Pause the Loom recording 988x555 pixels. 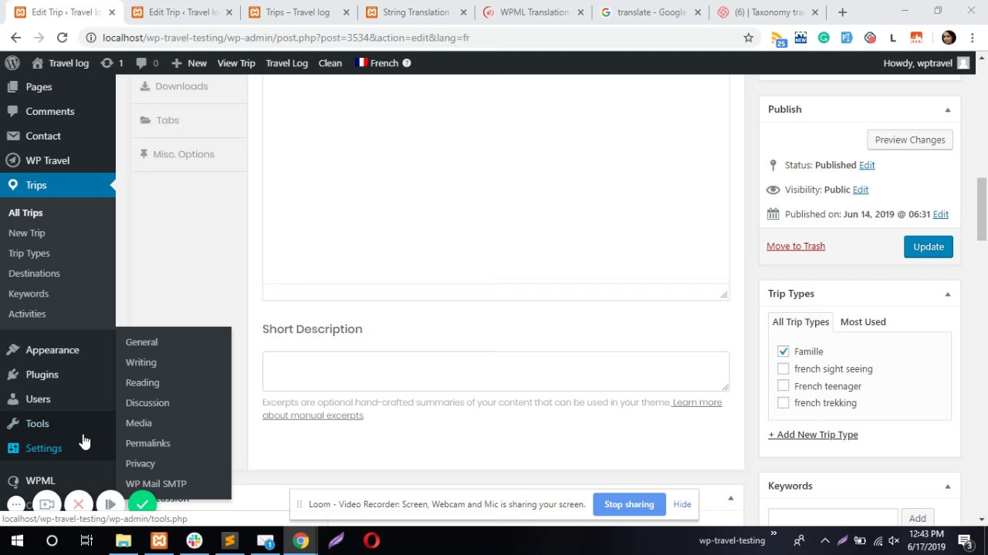(110, 504)
